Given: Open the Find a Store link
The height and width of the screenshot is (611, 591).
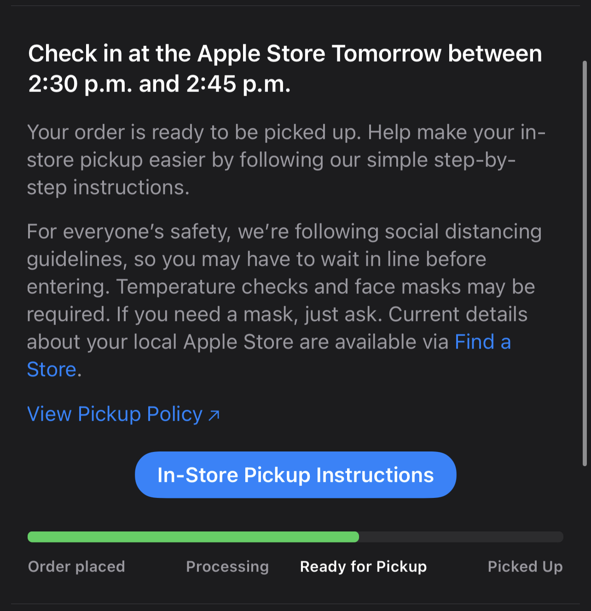Looking at the screenshot, I should [x=482, y=342].
